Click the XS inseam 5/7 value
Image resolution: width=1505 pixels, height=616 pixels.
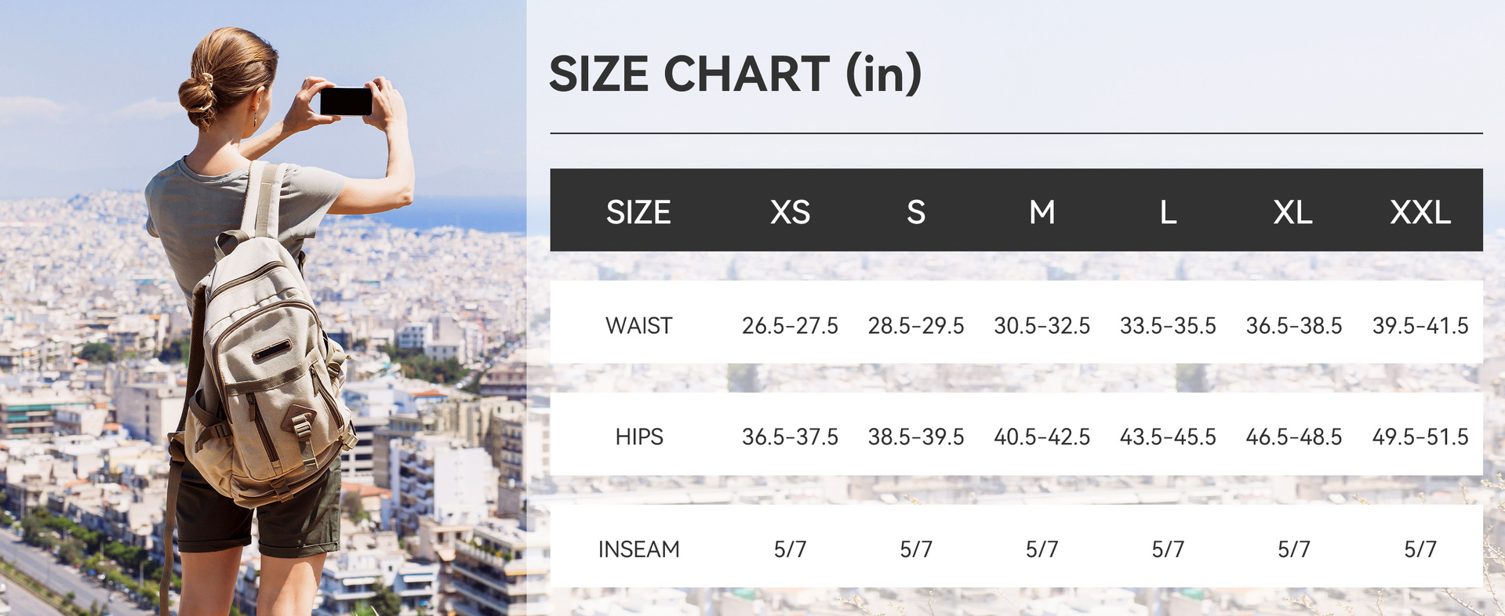[x=790, y=549]
